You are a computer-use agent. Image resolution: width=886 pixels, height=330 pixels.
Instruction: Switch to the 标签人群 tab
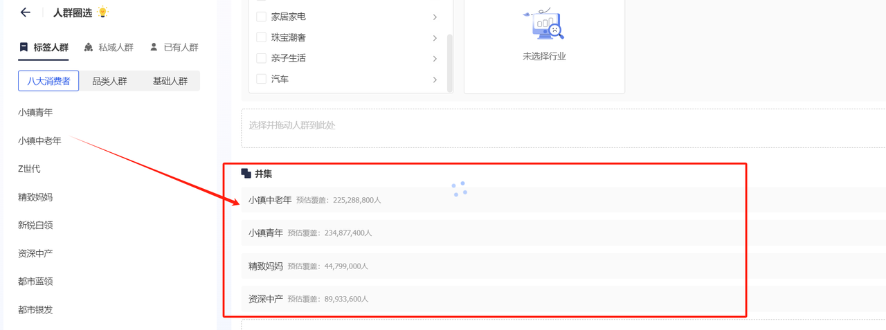(x=43, y=47)
